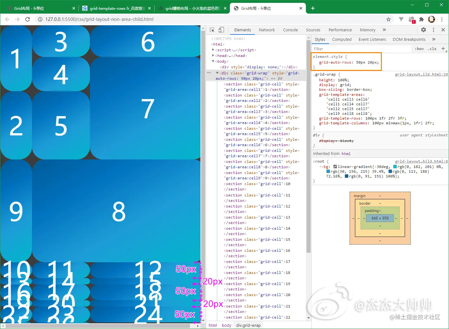Show more Styles sidebar tabs chevron
Image resolution: width=449 pixels, height=329 pixels.
433,39
